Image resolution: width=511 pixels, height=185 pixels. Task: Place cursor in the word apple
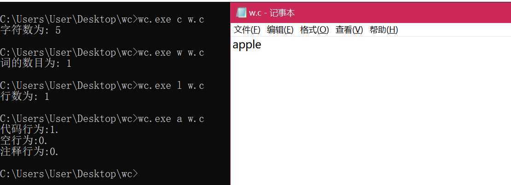[x=247, y=45]
